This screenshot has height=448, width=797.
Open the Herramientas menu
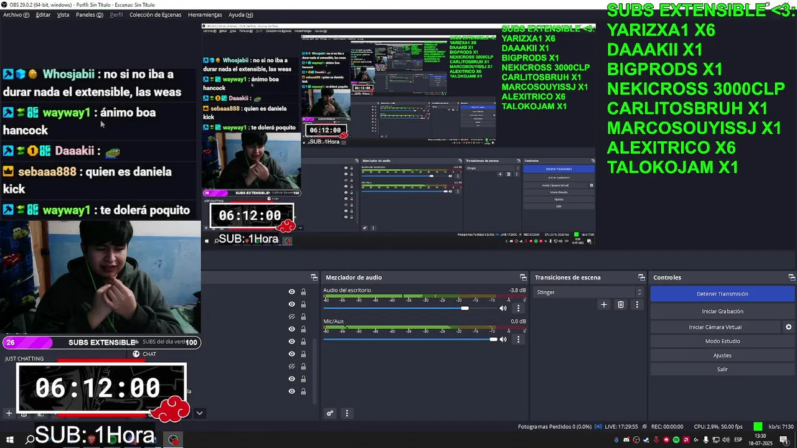click(205, 14)
